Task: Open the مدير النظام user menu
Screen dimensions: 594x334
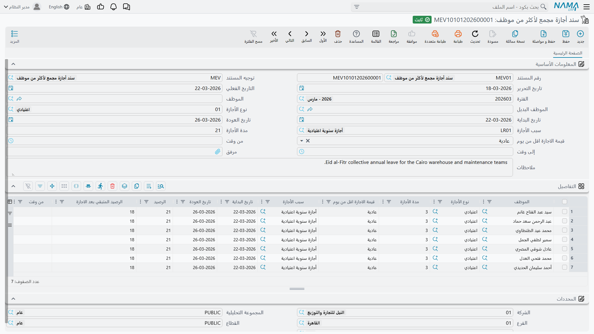Action: pyautogui.click(x=23, y=7)
